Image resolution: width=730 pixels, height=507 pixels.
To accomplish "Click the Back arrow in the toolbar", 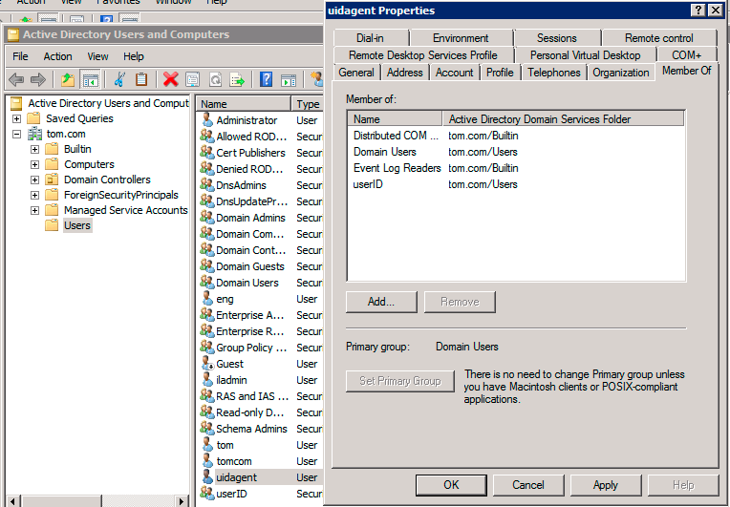I will tap(15, 79).
